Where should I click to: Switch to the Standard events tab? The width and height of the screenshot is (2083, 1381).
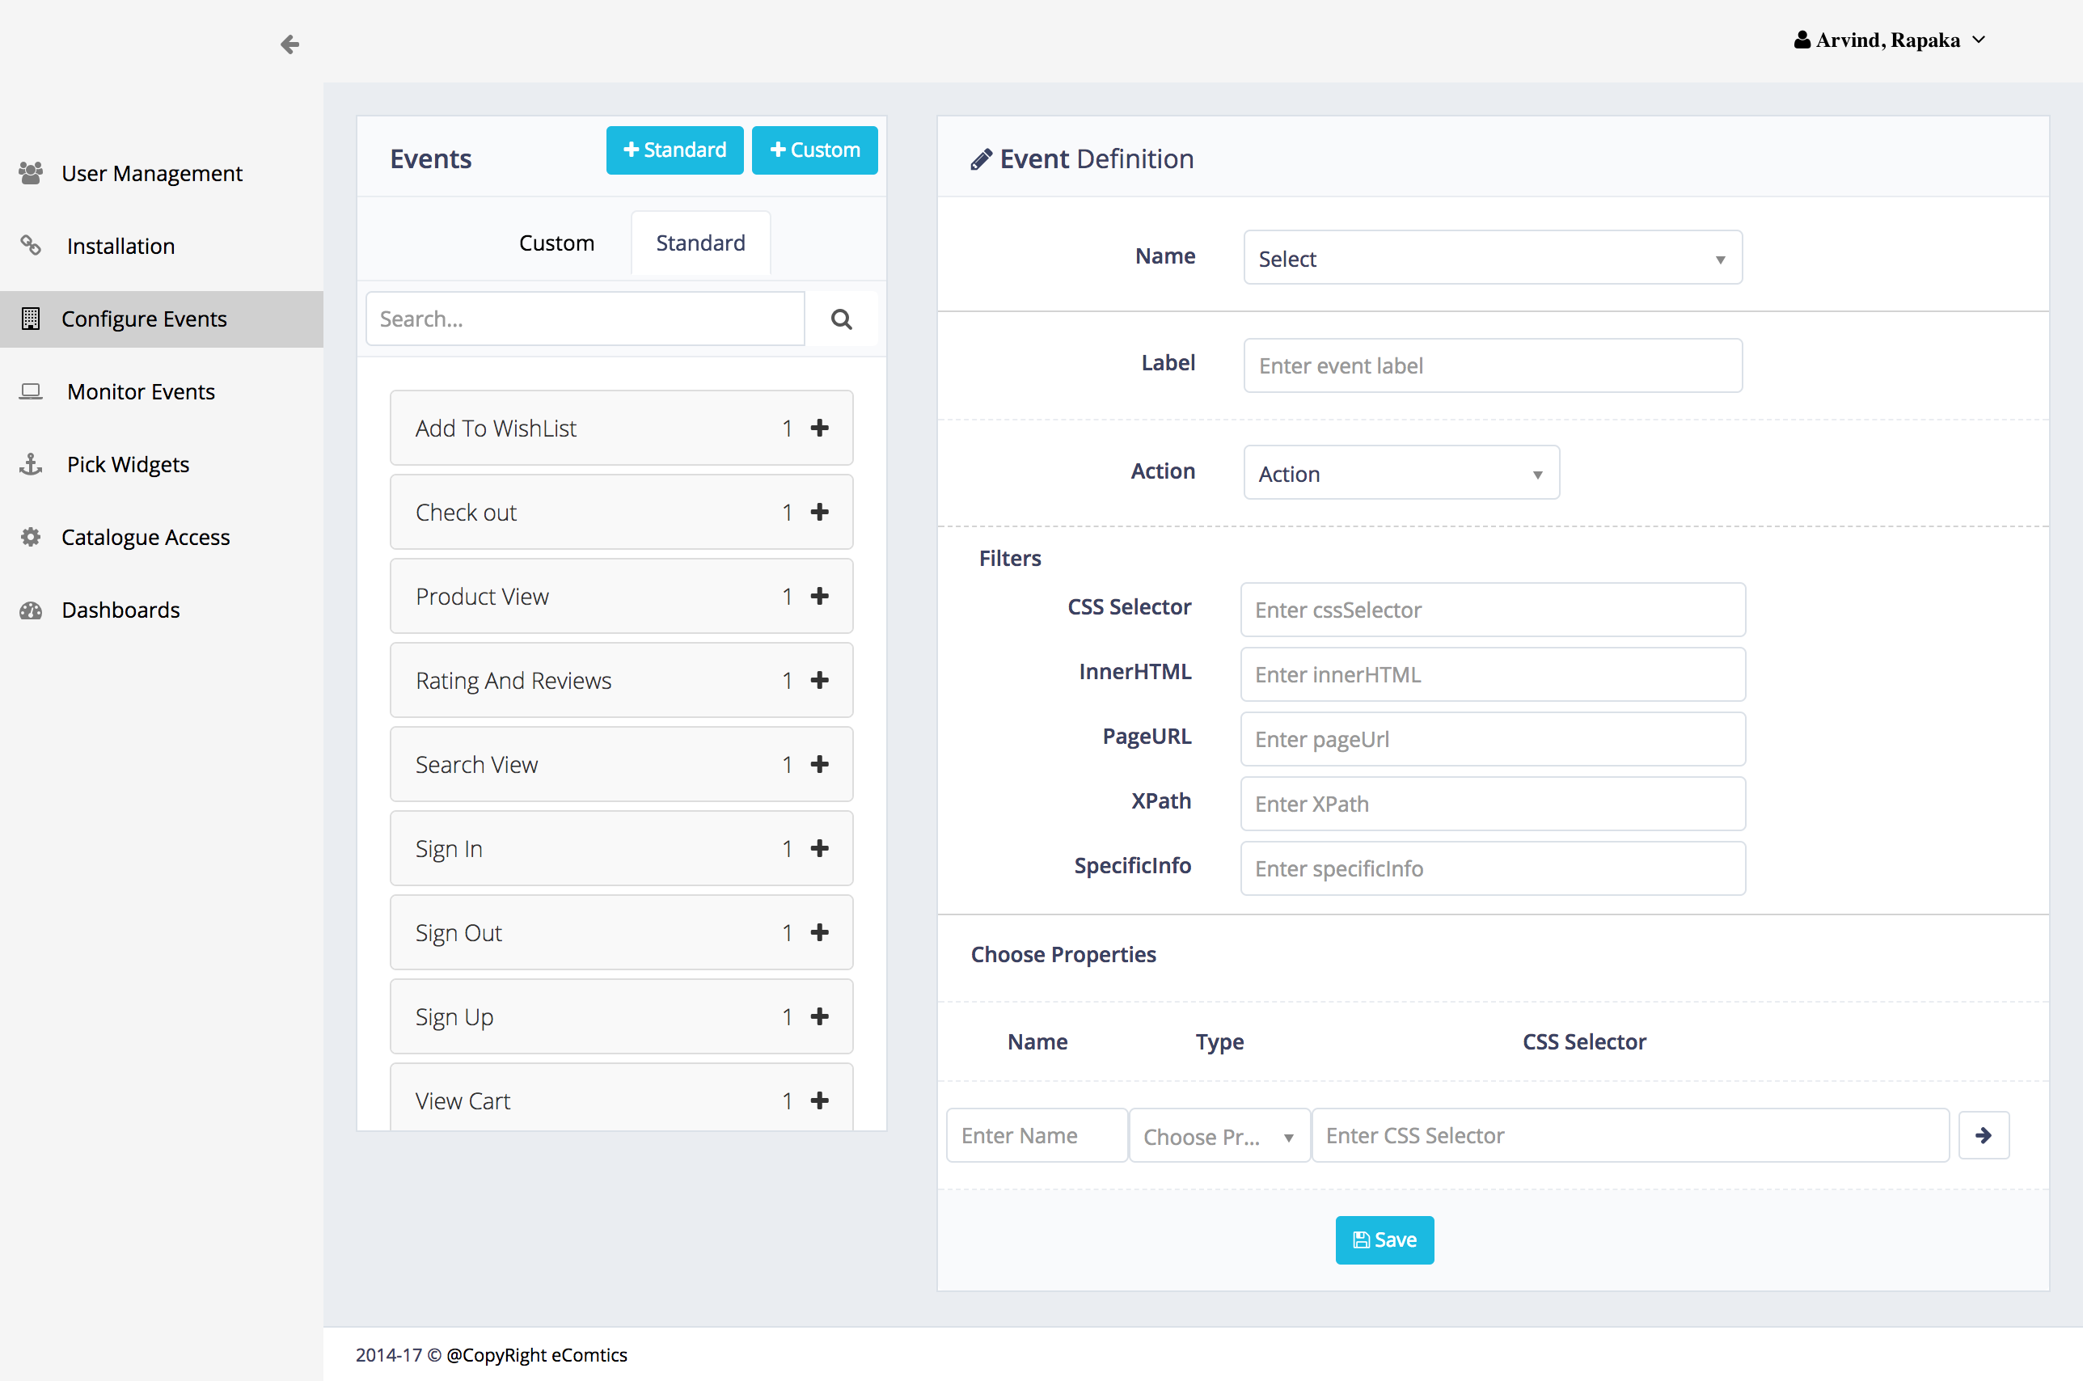(x=700, y=243)
